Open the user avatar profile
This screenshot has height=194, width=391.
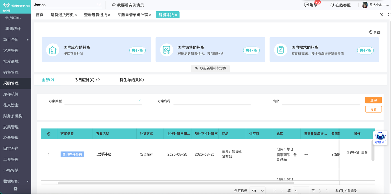tap(365, 5)
